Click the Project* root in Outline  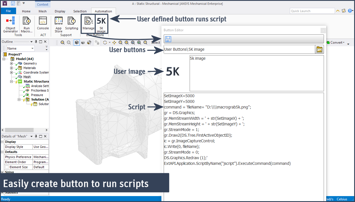(x=14, y=54)
